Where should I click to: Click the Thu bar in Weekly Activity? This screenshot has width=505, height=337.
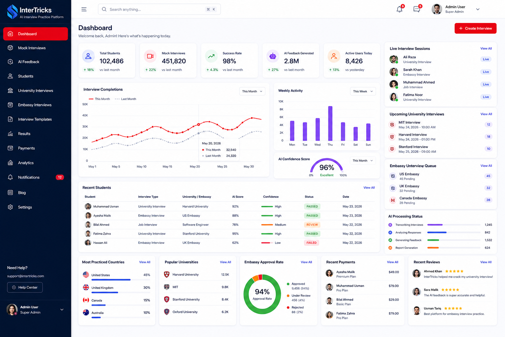[x=330, y=123]
